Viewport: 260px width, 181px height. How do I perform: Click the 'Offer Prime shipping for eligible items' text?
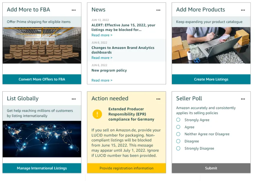tap(39, 22)
